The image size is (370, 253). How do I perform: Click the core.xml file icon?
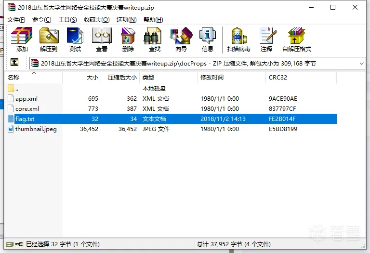[x=11, y=108]
